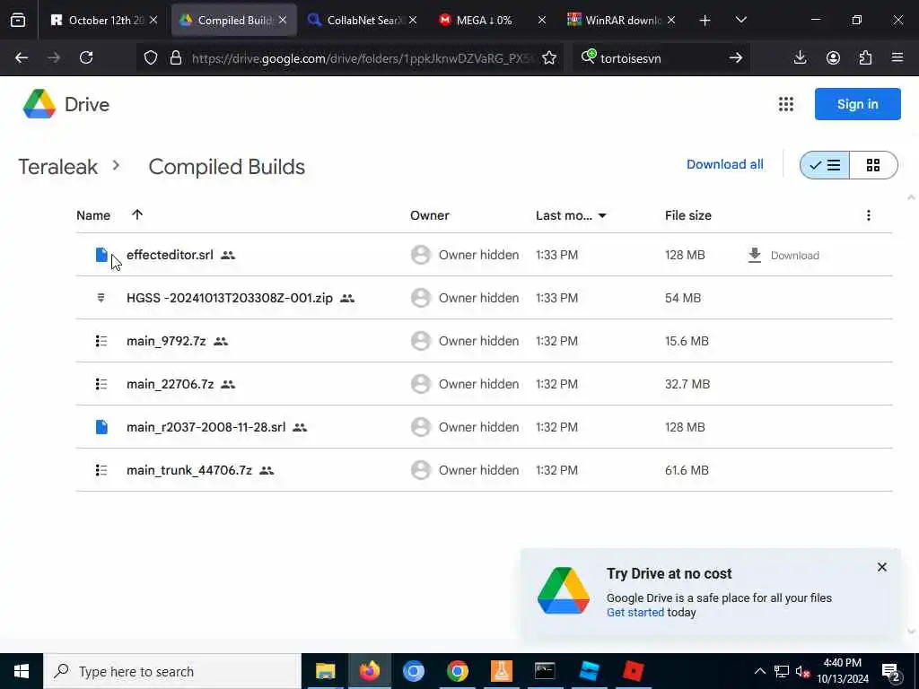Close the MEGA tab

click(x=541, y=20)
